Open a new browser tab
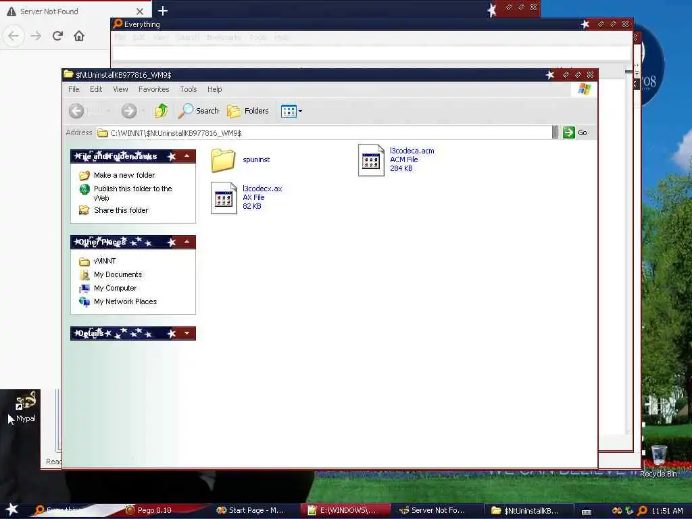This screenshot has width=692, height=519. pos(163,11)
